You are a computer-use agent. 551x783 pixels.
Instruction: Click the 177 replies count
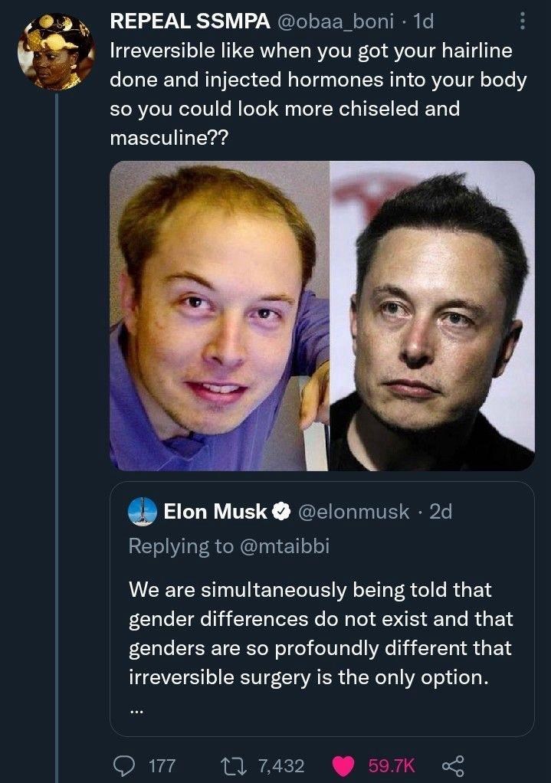(x=161, y=765)
